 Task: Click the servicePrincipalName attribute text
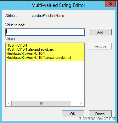click(x=48, y=16)
